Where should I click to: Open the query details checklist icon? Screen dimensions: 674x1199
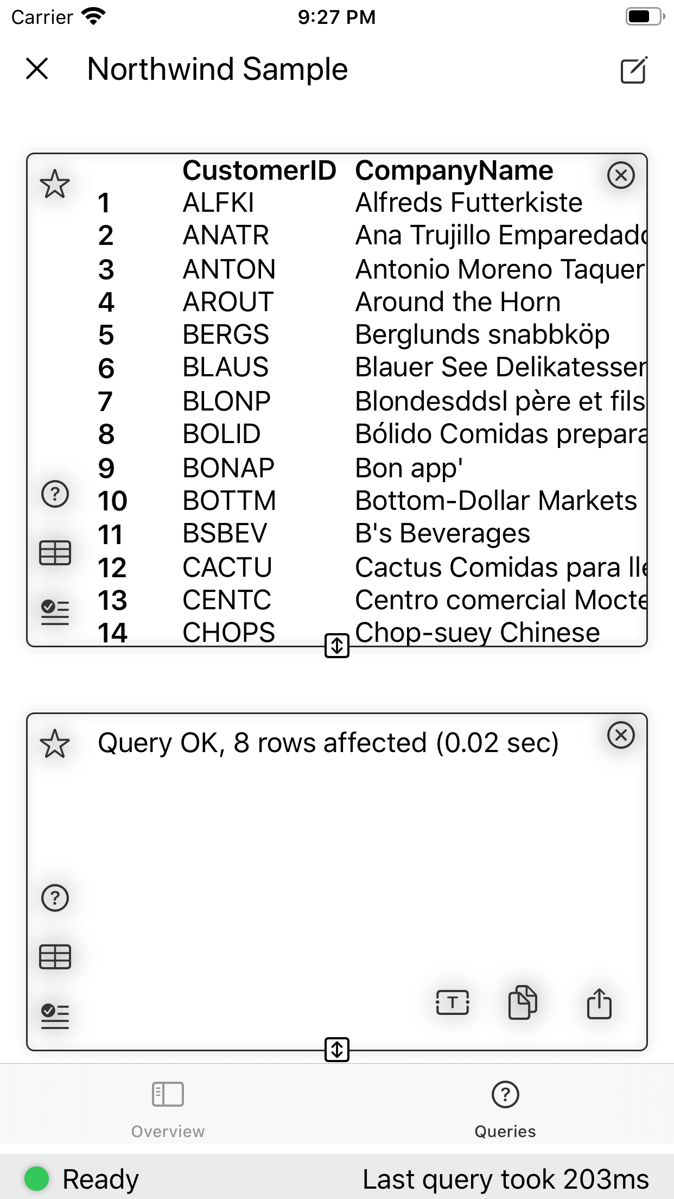point(55,611)
